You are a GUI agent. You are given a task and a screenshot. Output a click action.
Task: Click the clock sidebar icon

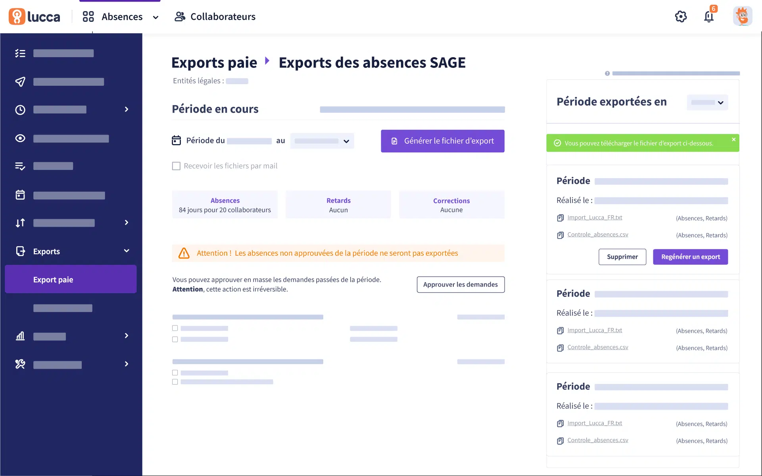coord(20,110)
